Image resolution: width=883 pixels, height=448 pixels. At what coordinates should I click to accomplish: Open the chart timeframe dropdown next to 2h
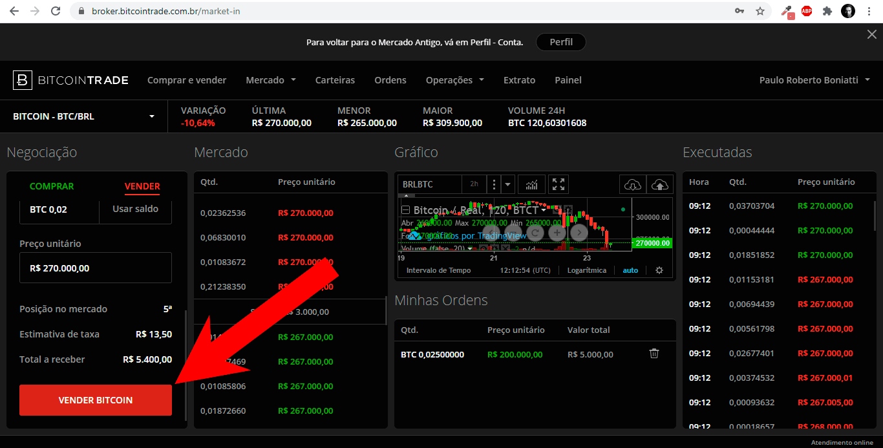(x=507, y=184)
